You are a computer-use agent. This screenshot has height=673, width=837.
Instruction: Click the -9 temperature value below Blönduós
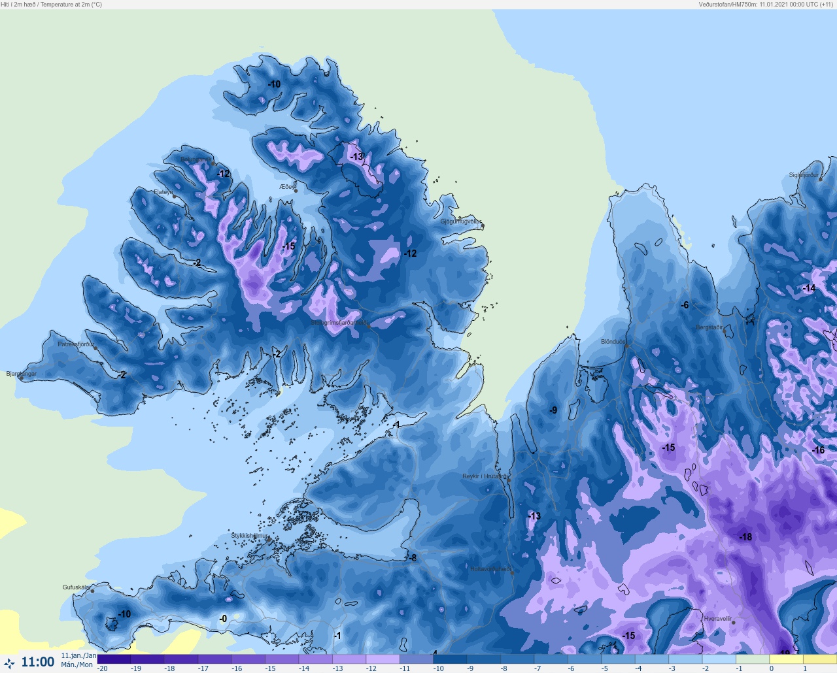553,410
